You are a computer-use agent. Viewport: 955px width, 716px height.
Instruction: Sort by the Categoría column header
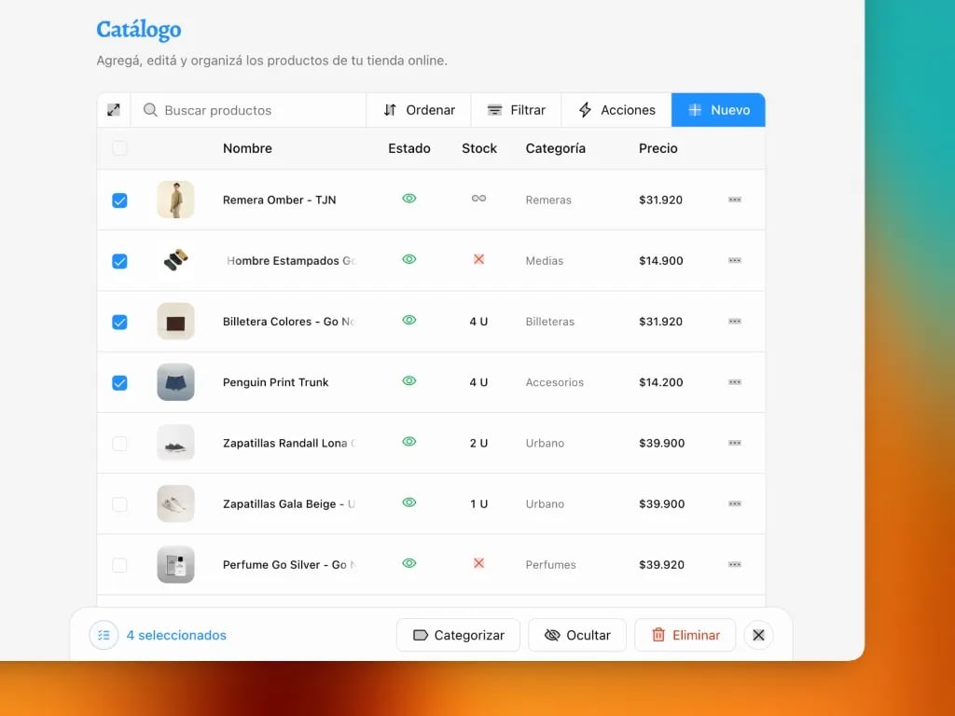pos(556,148)
